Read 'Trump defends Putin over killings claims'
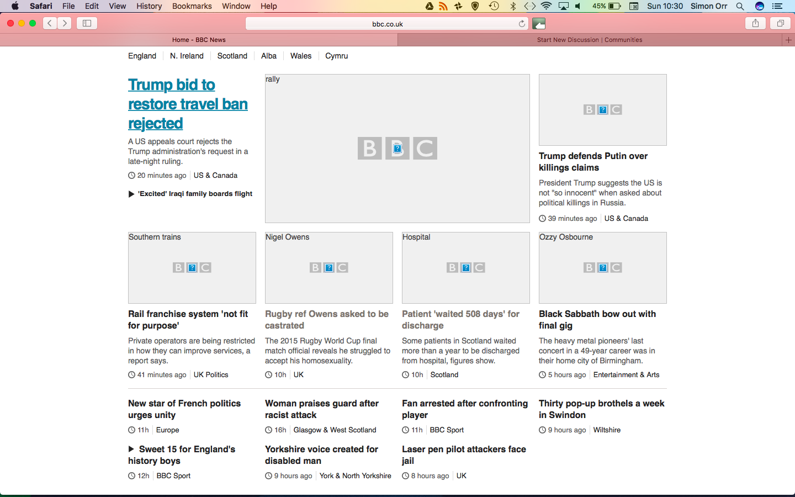 click(x=593, y=162)
